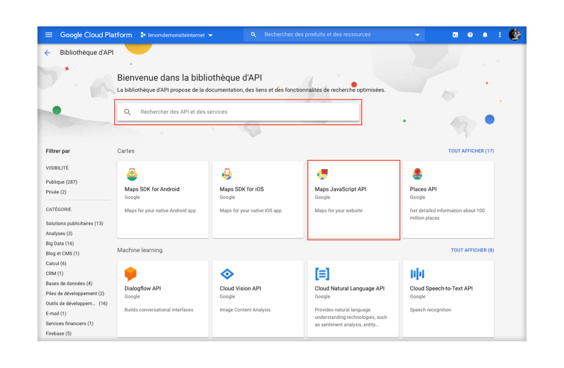The width and height of the screenshot is (564, 368).
Task: Open the Maps SDK for iOS card title
Action: pos(242,189)
